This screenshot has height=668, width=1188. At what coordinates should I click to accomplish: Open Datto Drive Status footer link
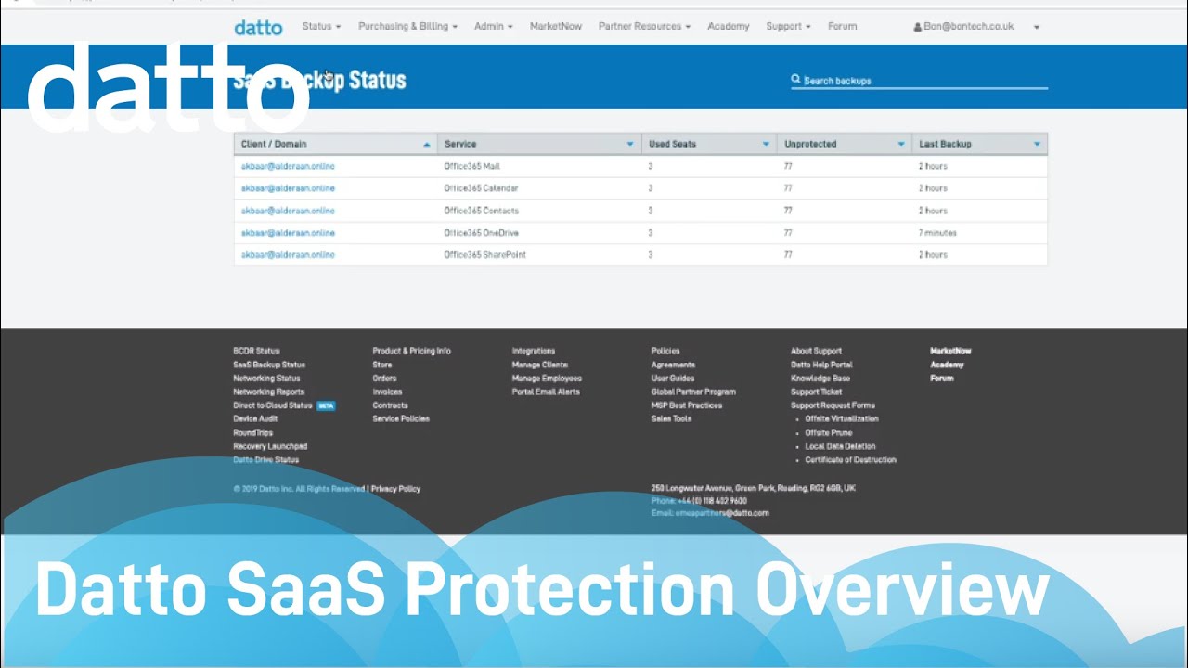tap(265, 459)
